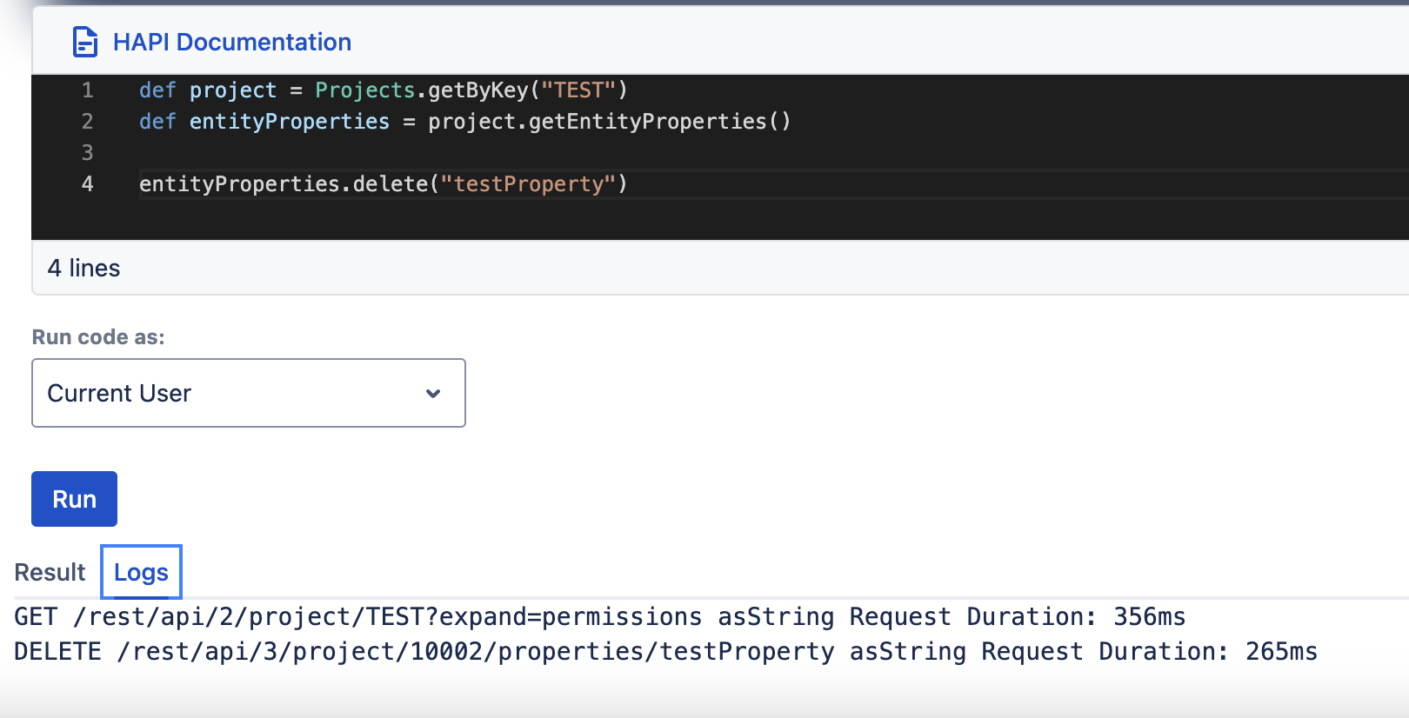Click the "4 lines" status text

[83, 268]
